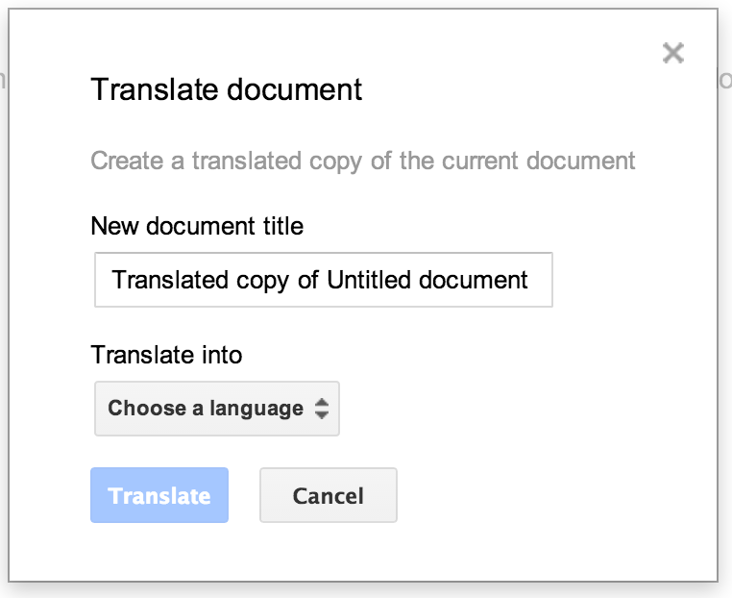Close the Translate document dialog with X

tap(673, 53)
